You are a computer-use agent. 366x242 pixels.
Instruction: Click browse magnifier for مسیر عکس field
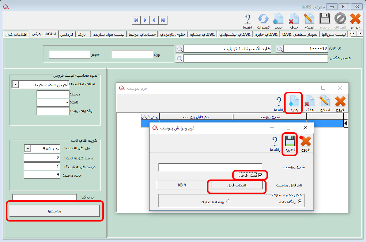[x=180, y=58]
